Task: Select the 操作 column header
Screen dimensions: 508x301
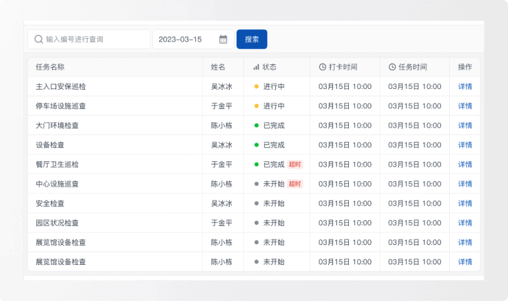Action: click(465, 67)
